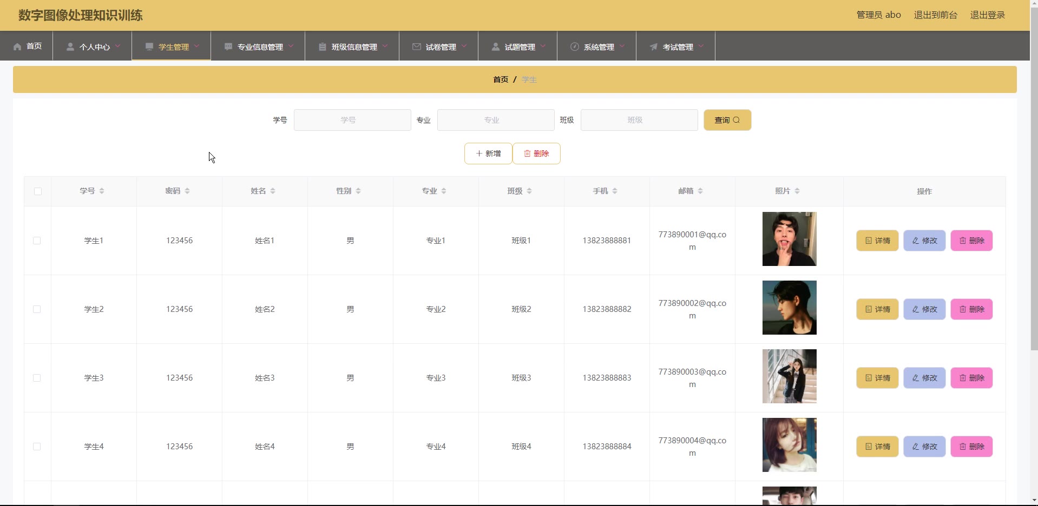
Task: Click 管理员 abo label
Action: click(878, 15)
